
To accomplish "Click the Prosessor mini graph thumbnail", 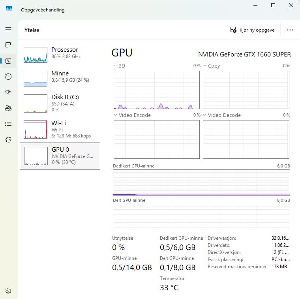I will 36,55.
